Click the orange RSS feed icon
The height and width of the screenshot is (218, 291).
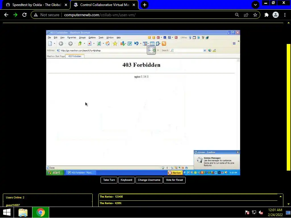coord(164,43)
